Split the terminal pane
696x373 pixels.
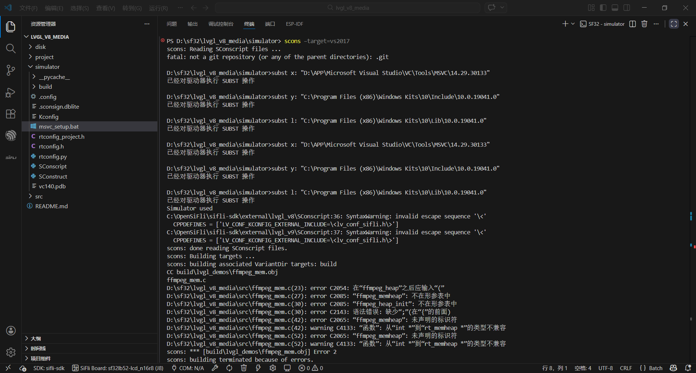tap(633, 24)
